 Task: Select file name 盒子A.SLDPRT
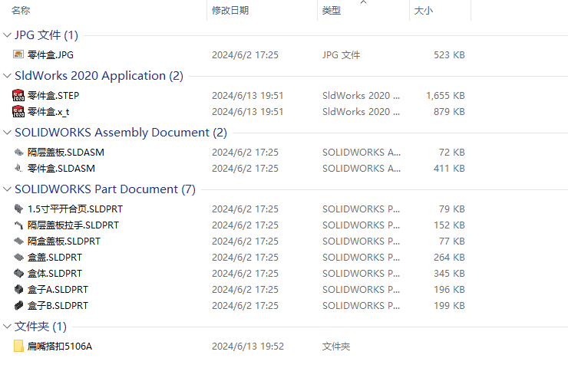(58, 290)
